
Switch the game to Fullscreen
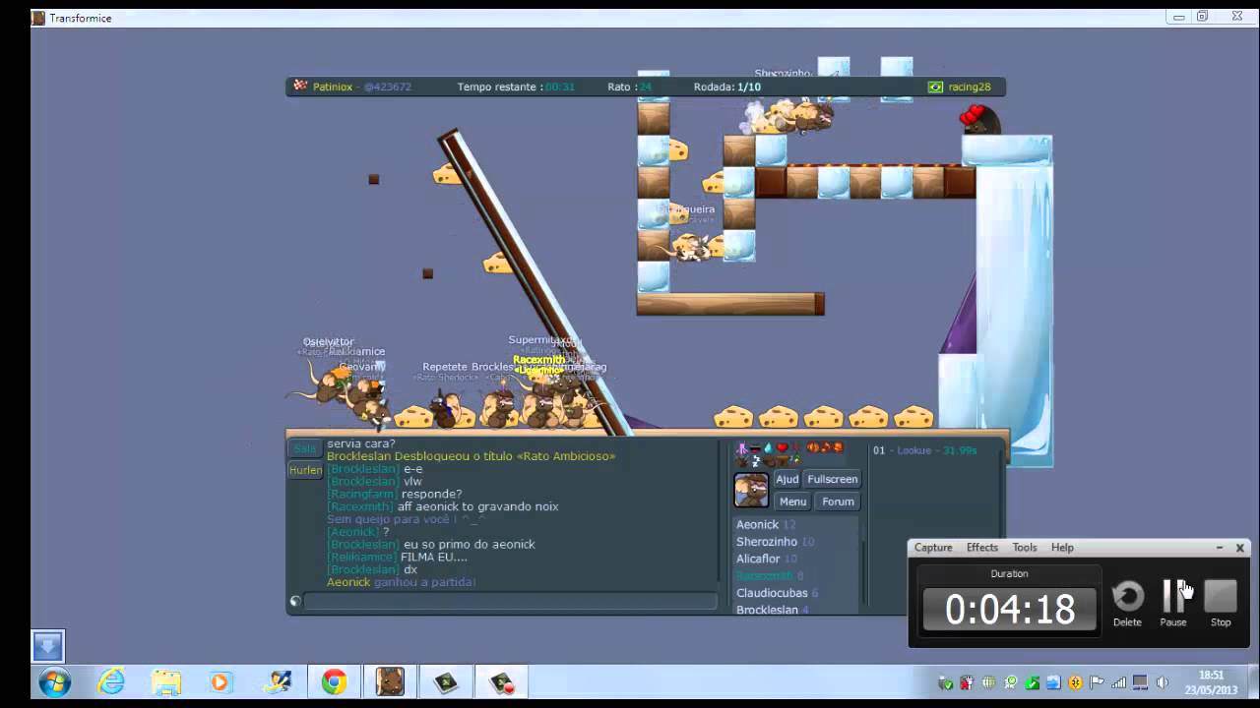click(x=833, y=479)
